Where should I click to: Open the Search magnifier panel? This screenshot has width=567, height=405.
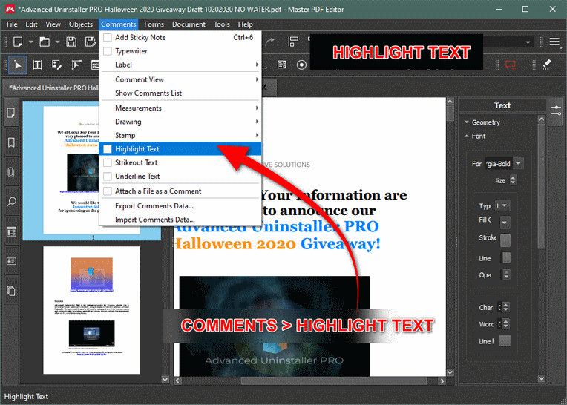[x=11, y=202]
